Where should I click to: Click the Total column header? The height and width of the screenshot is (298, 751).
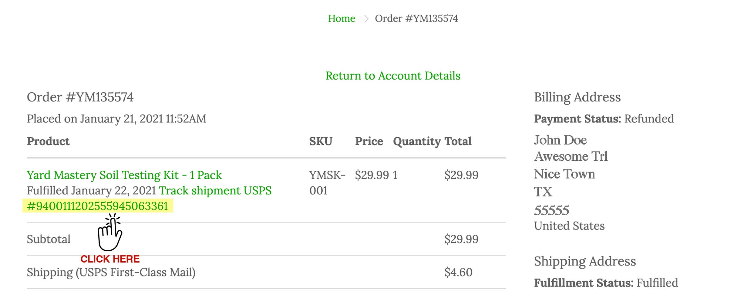point(458,141)
